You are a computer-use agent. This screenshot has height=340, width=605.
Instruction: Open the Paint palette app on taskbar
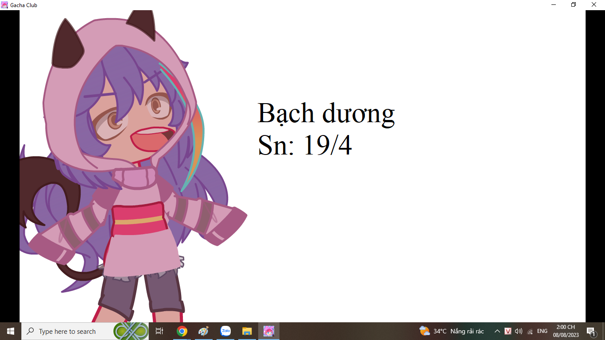click(x=203, y=331)
